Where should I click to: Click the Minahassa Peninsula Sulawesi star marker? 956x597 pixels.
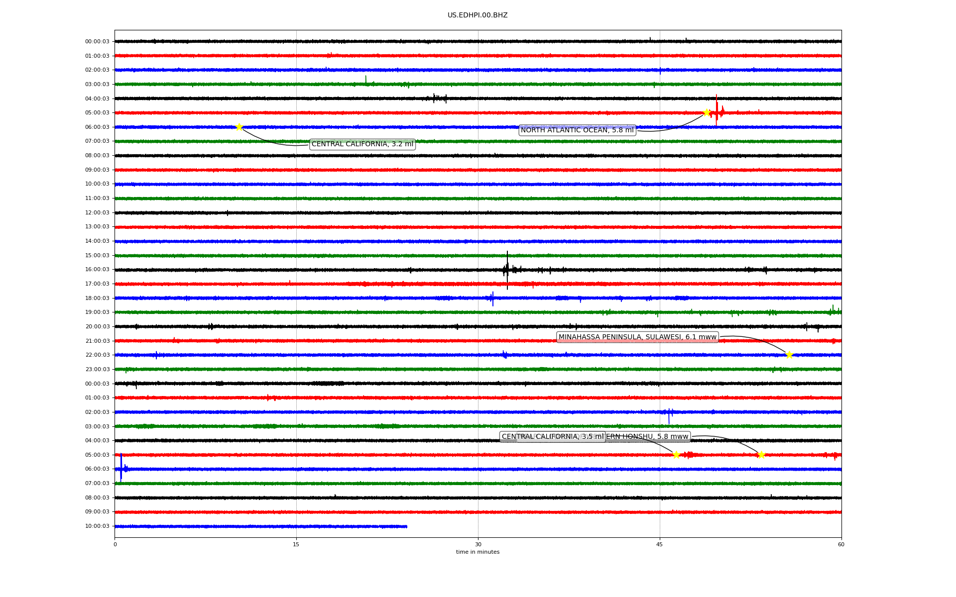(x=789, y=355)
